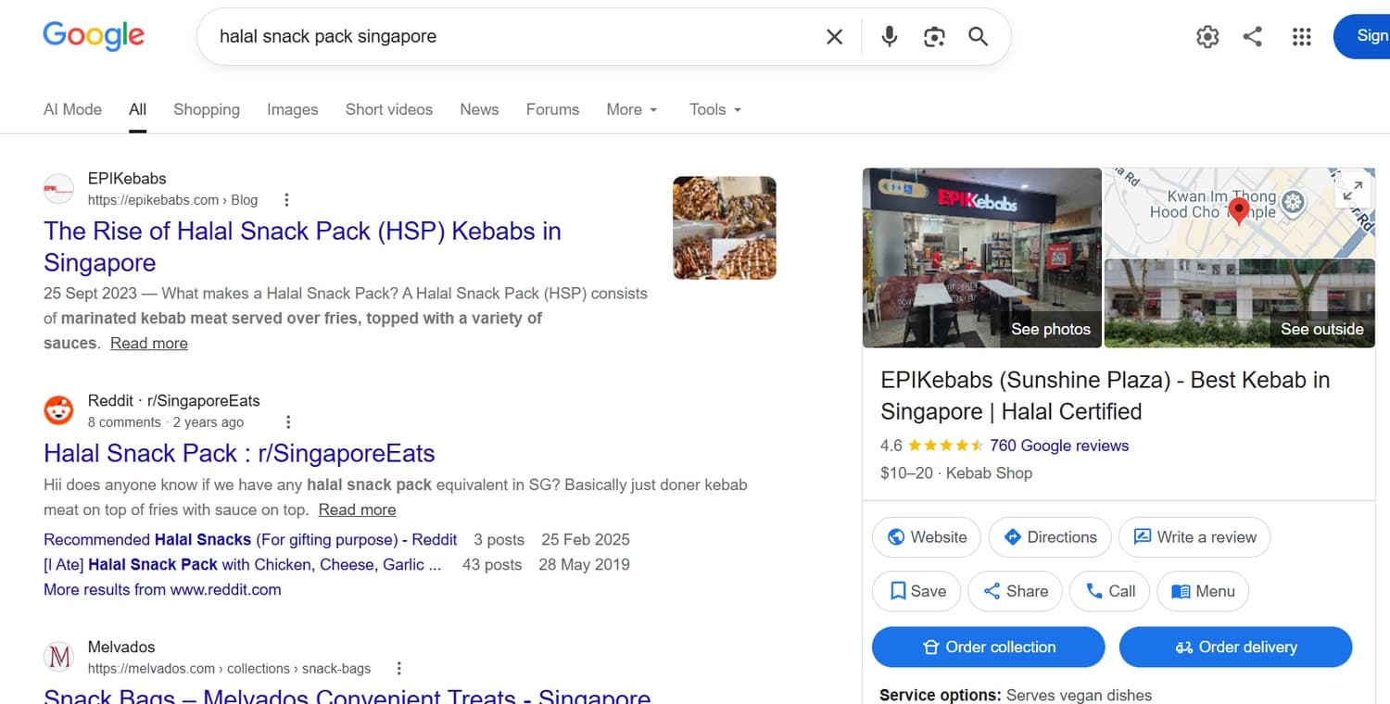1390x704 pixels.
Task: Click the red map location pin
Action: pyautogui.click(x=1238, y=210)
